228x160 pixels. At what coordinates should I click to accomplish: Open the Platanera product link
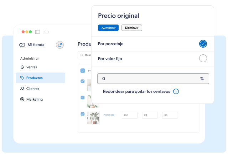[x=109, y=114]
